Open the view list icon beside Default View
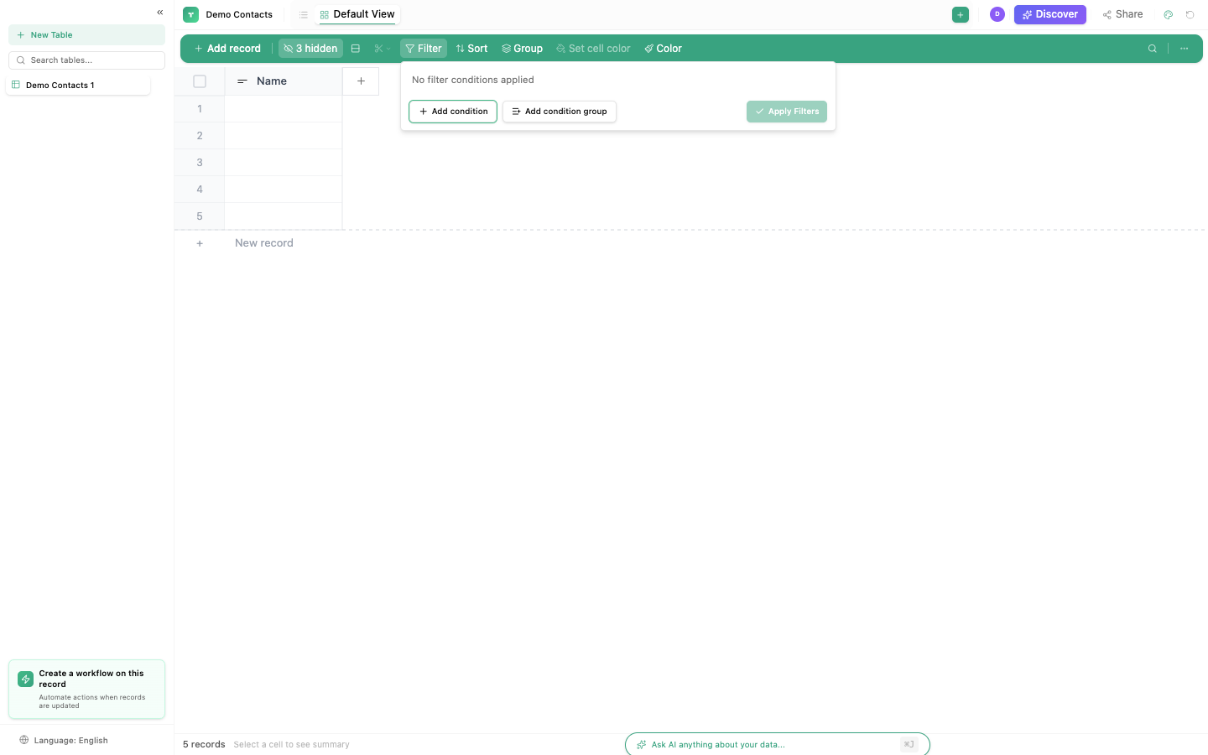The image size is (1208, 755). 304,15
